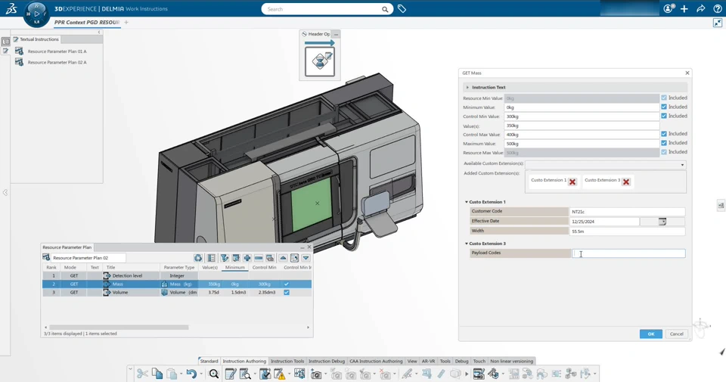Image resolution: width=726 pixels, height=382 pixels.
Task: Click the magnifier search icon in bottom toolbar
Action: [x=213, y=374]
